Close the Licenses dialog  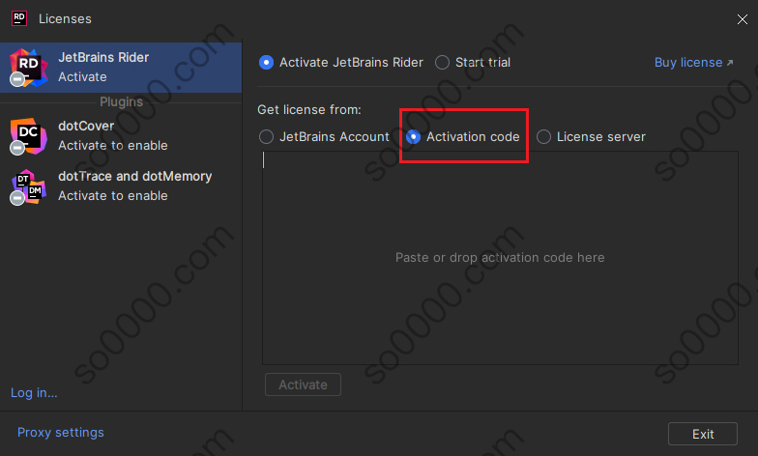pos(743,19)
